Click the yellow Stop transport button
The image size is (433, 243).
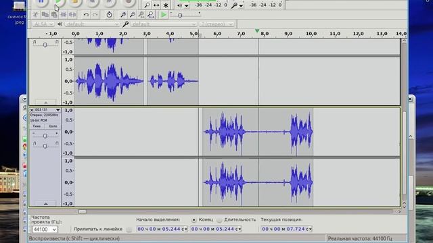[x=75, y=2]
